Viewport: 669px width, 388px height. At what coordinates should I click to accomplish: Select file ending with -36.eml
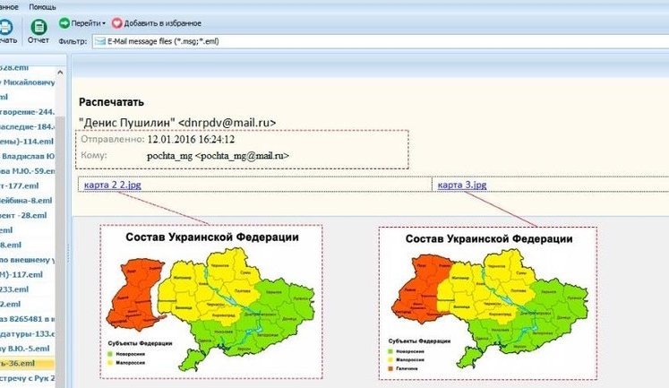pyautogui.click(x=27, y=363)
